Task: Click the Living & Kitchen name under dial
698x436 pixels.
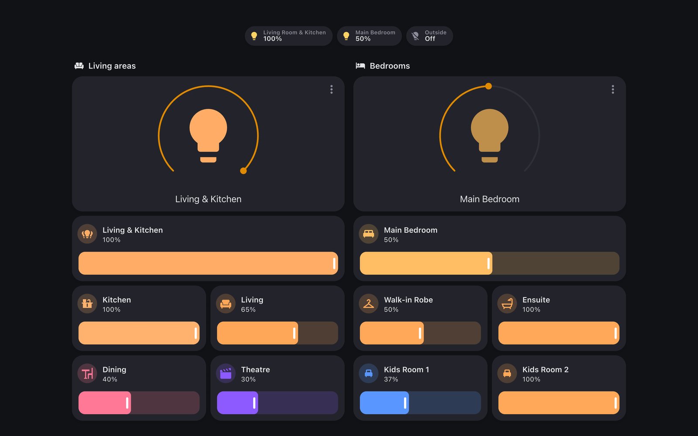Action: tap(208, 199)
